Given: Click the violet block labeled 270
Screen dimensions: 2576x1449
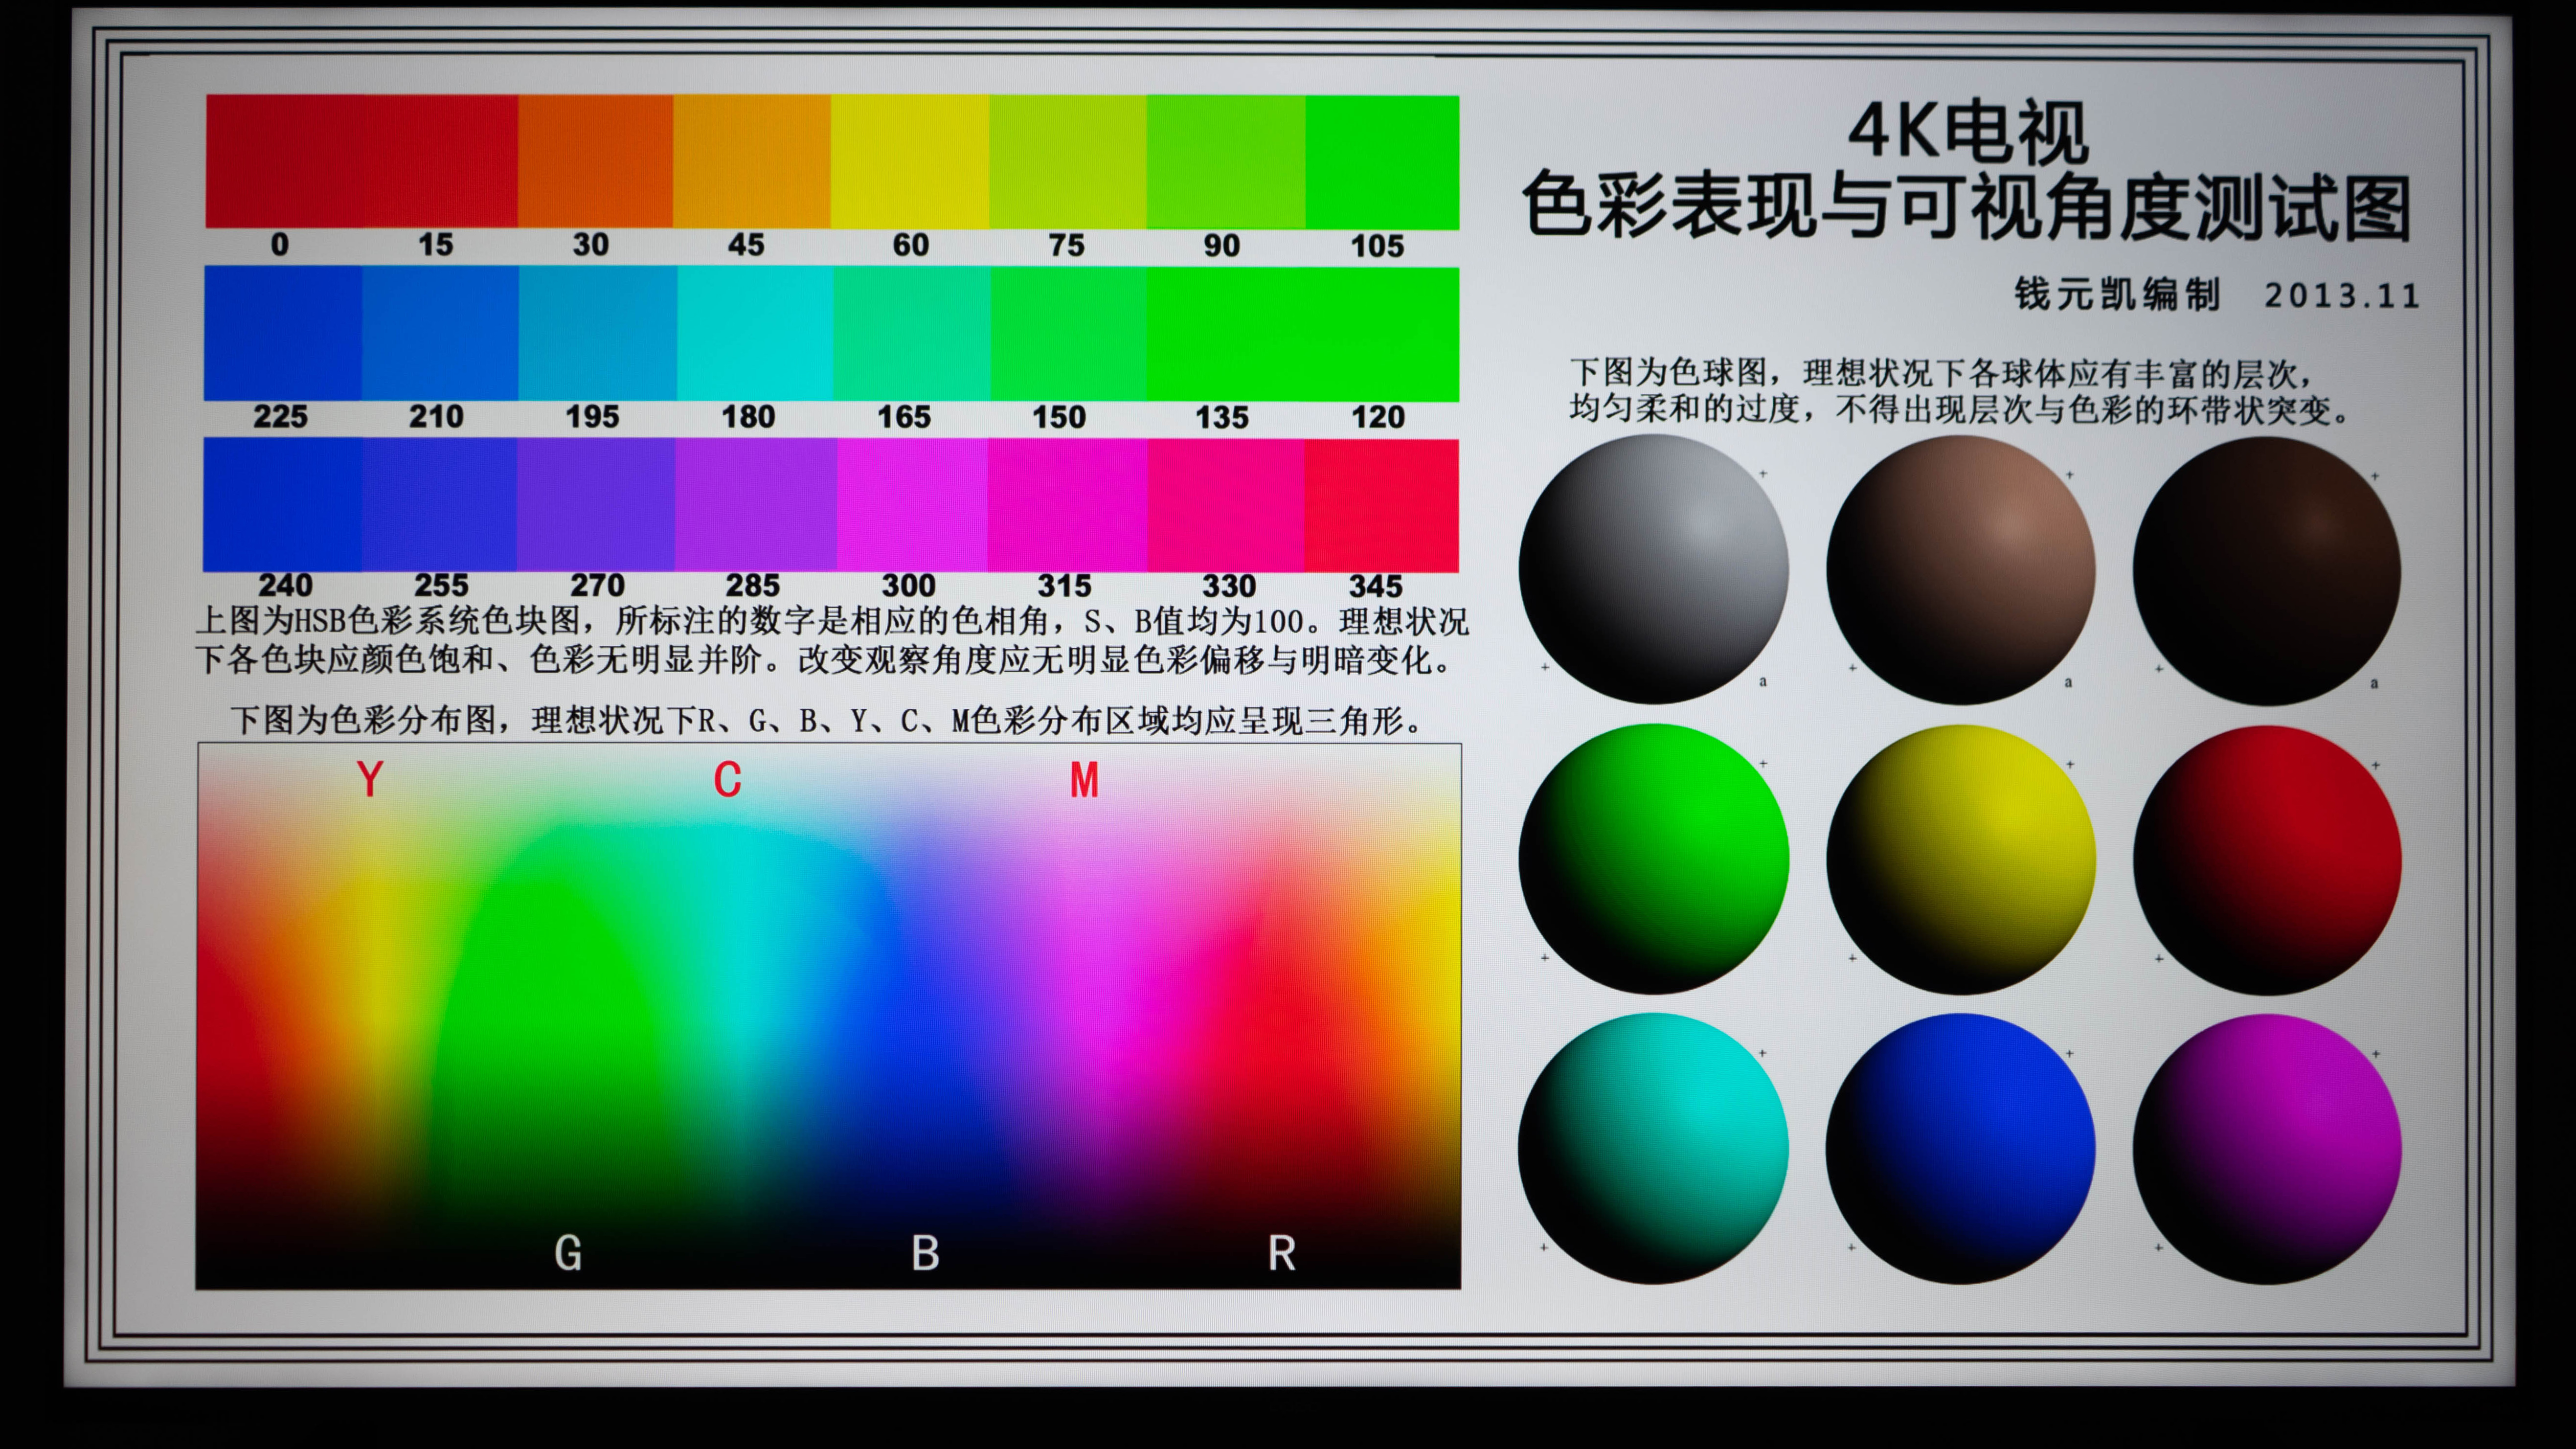Looking at the screenshot, I should coord(596,504).
